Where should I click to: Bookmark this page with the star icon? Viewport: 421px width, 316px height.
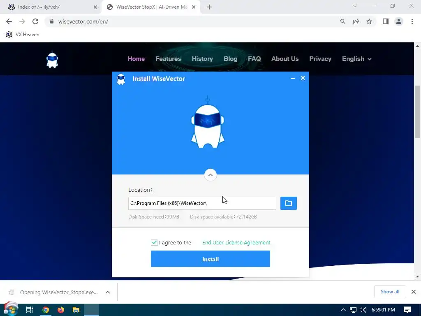coord(369,21)
